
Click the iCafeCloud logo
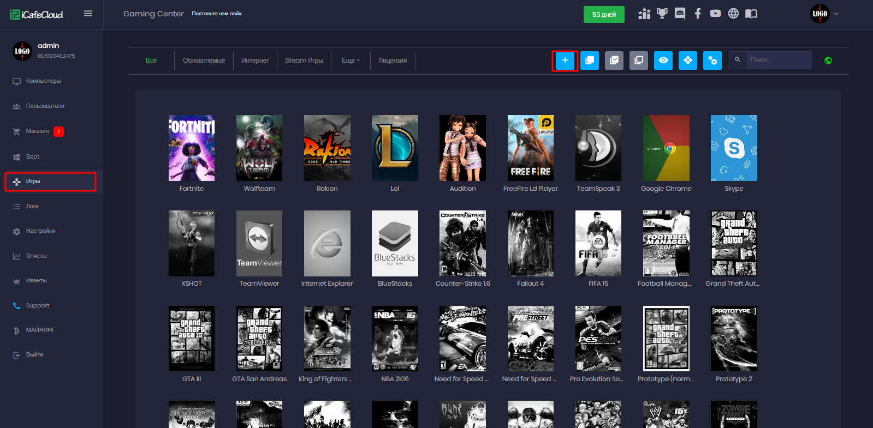click(36, 15)
